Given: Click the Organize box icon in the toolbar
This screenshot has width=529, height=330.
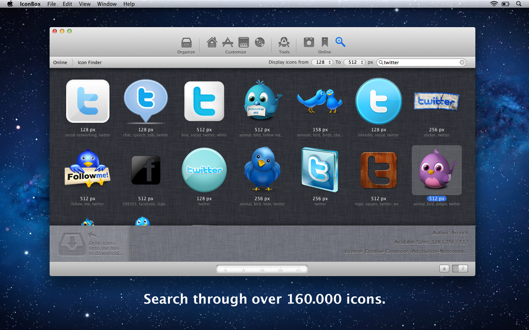Looking at the screenshot, I should click(x=186, y=42).
